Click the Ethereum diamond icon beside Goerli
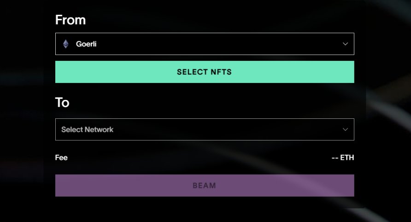Image resolution: width=411 pixels, height=222 pixels. 66,44
